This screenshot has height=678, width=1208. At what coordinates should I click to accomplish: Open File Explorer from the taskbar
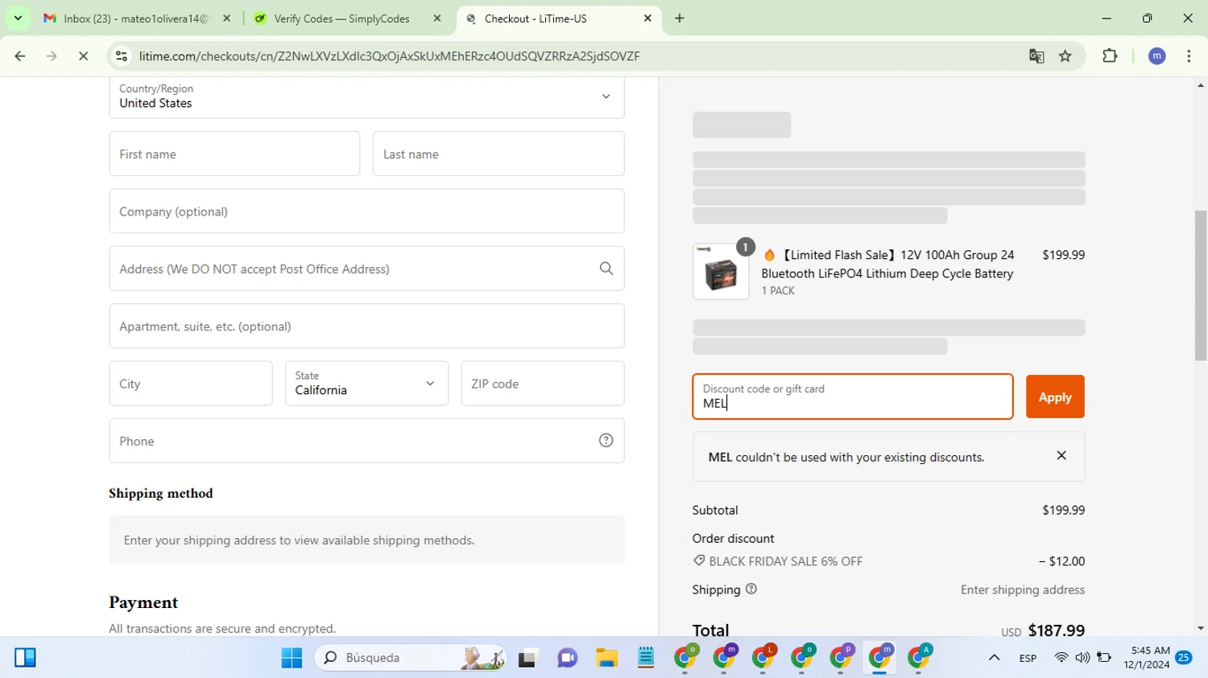[x=606, y=658]
